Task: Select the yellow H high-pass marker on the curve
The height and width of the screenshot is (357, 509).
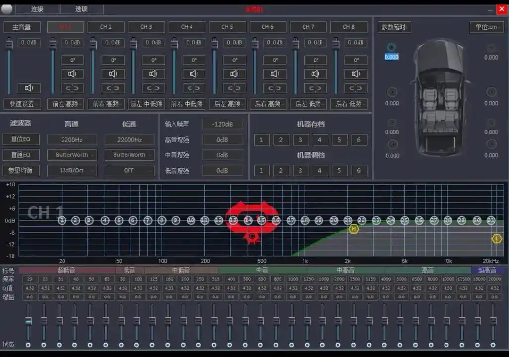Action: (354, 230)
